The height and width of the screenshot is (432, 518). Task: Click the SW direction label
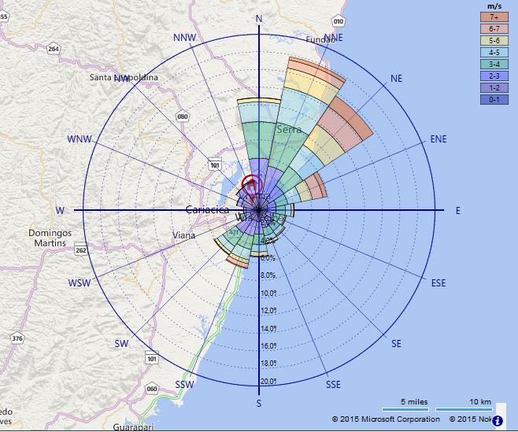point(121,344)
